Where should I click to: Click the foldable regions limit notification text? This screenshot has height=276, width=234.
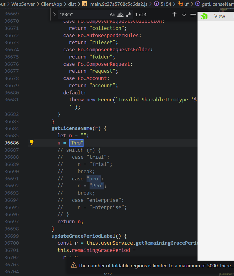(156, 265)
